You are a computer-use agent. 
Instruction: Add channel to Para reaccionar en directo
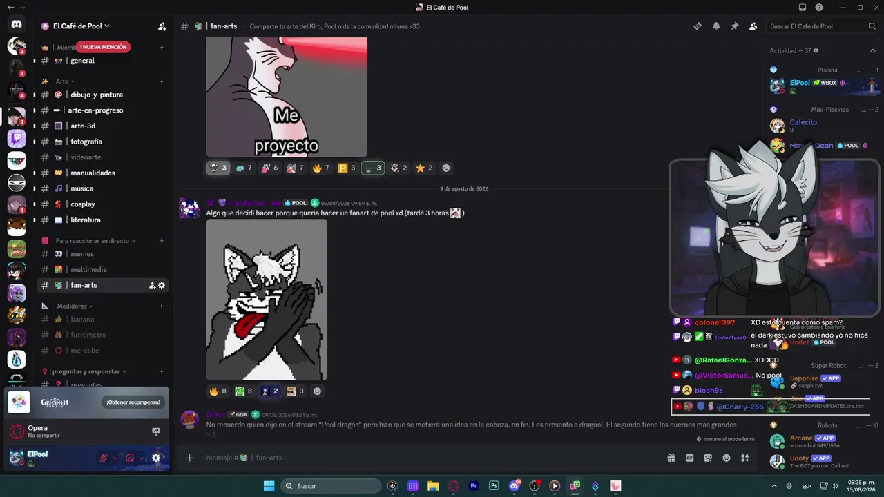coord(162,241)
